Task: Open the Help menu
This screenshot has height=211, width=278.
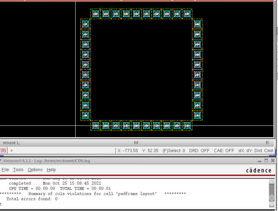Action: [51, 170]
